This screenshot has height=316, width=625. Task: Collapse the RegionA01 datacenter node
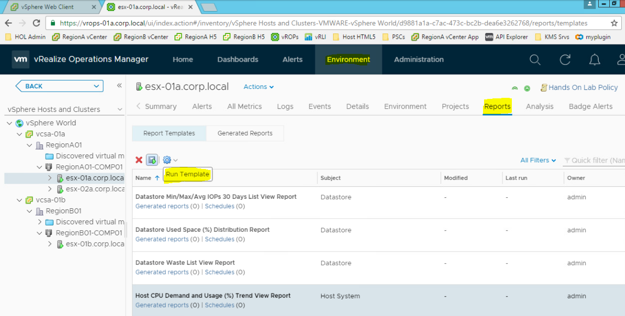[x=29, y=145]
